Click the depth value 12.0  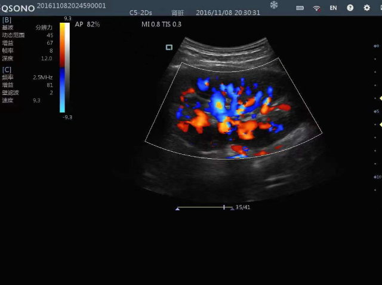click(x=47, y=59)
